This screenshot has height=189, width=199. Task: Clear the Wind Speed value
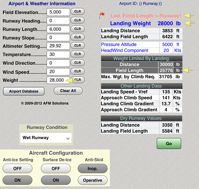click(78, 71)
